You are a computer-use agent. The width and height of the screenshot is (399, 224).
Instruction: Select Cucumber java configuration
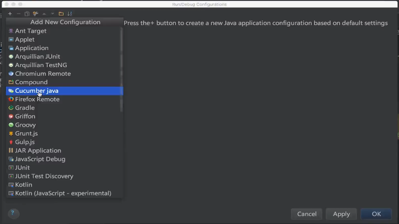coord(64,91)
